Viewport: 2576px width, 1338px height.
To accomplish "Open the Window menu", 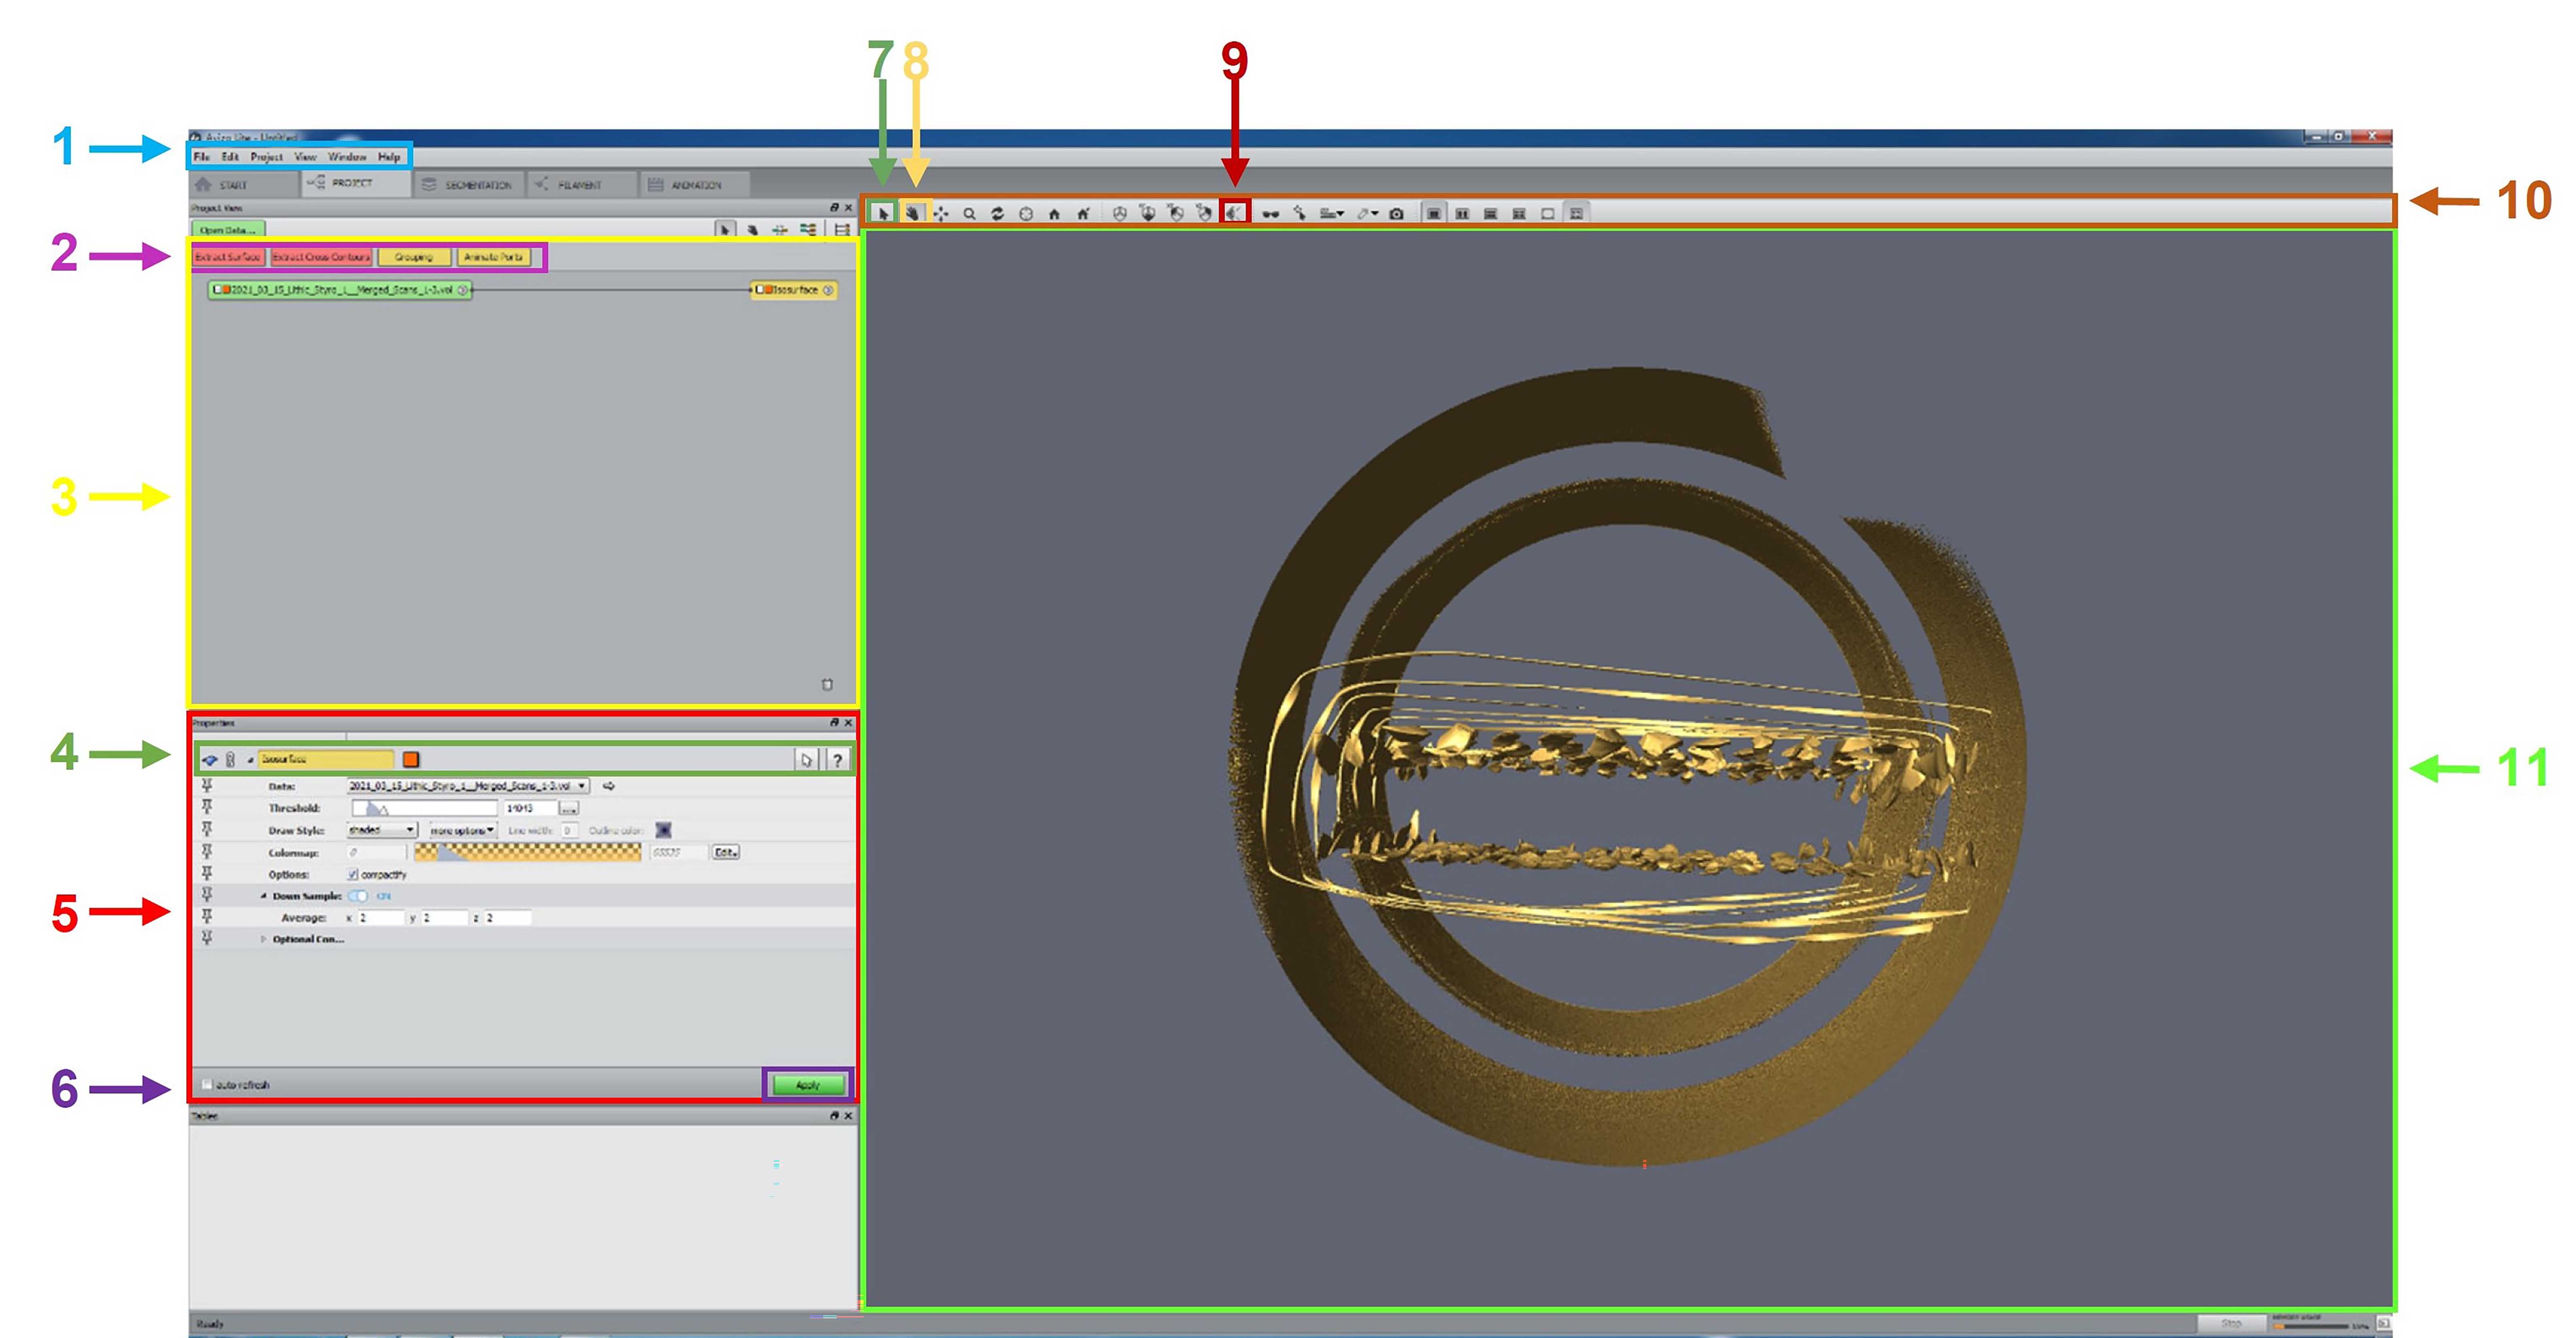I will click(x=347, y=157).
